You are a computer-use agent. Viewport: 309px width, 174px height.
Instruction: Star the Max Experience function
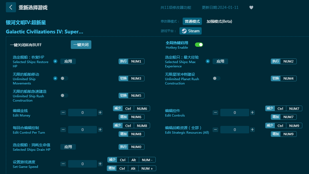[x=208, y=61]
